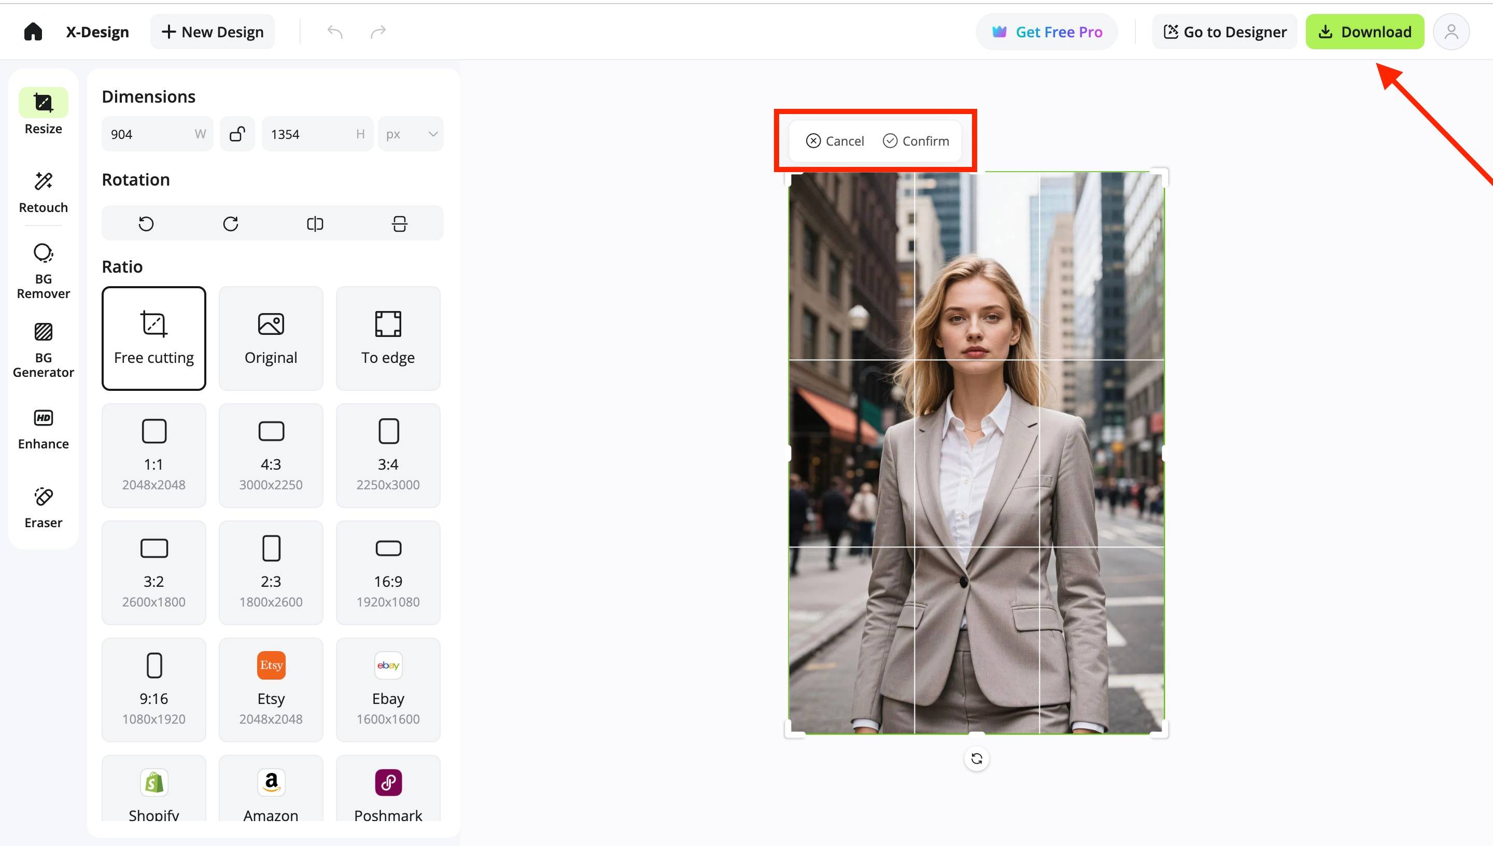Click Go to Designer
This screenshot has height=846, width=1493.
pyautogui.click(x=1224, y=32)
